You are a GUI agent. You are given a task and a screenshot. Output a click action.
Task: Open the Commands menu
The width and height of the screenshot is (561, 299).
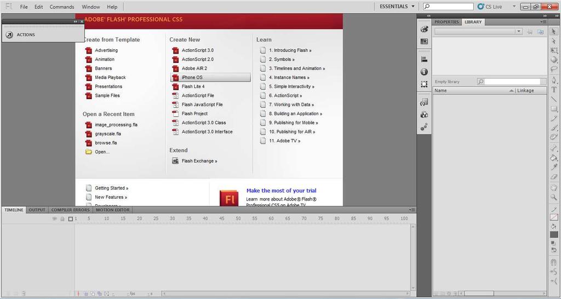pos(62,7)
